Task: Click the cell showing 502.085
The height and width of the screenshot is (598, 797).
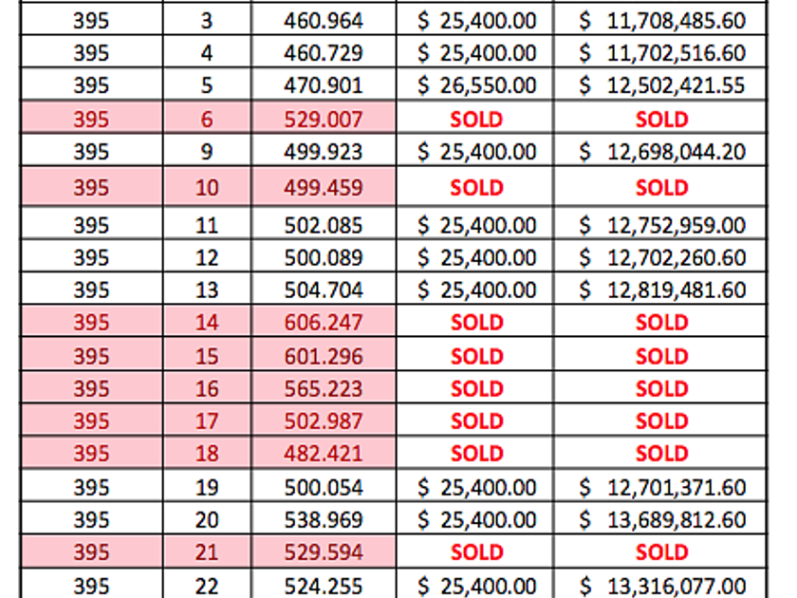Action: click(323, 226)
